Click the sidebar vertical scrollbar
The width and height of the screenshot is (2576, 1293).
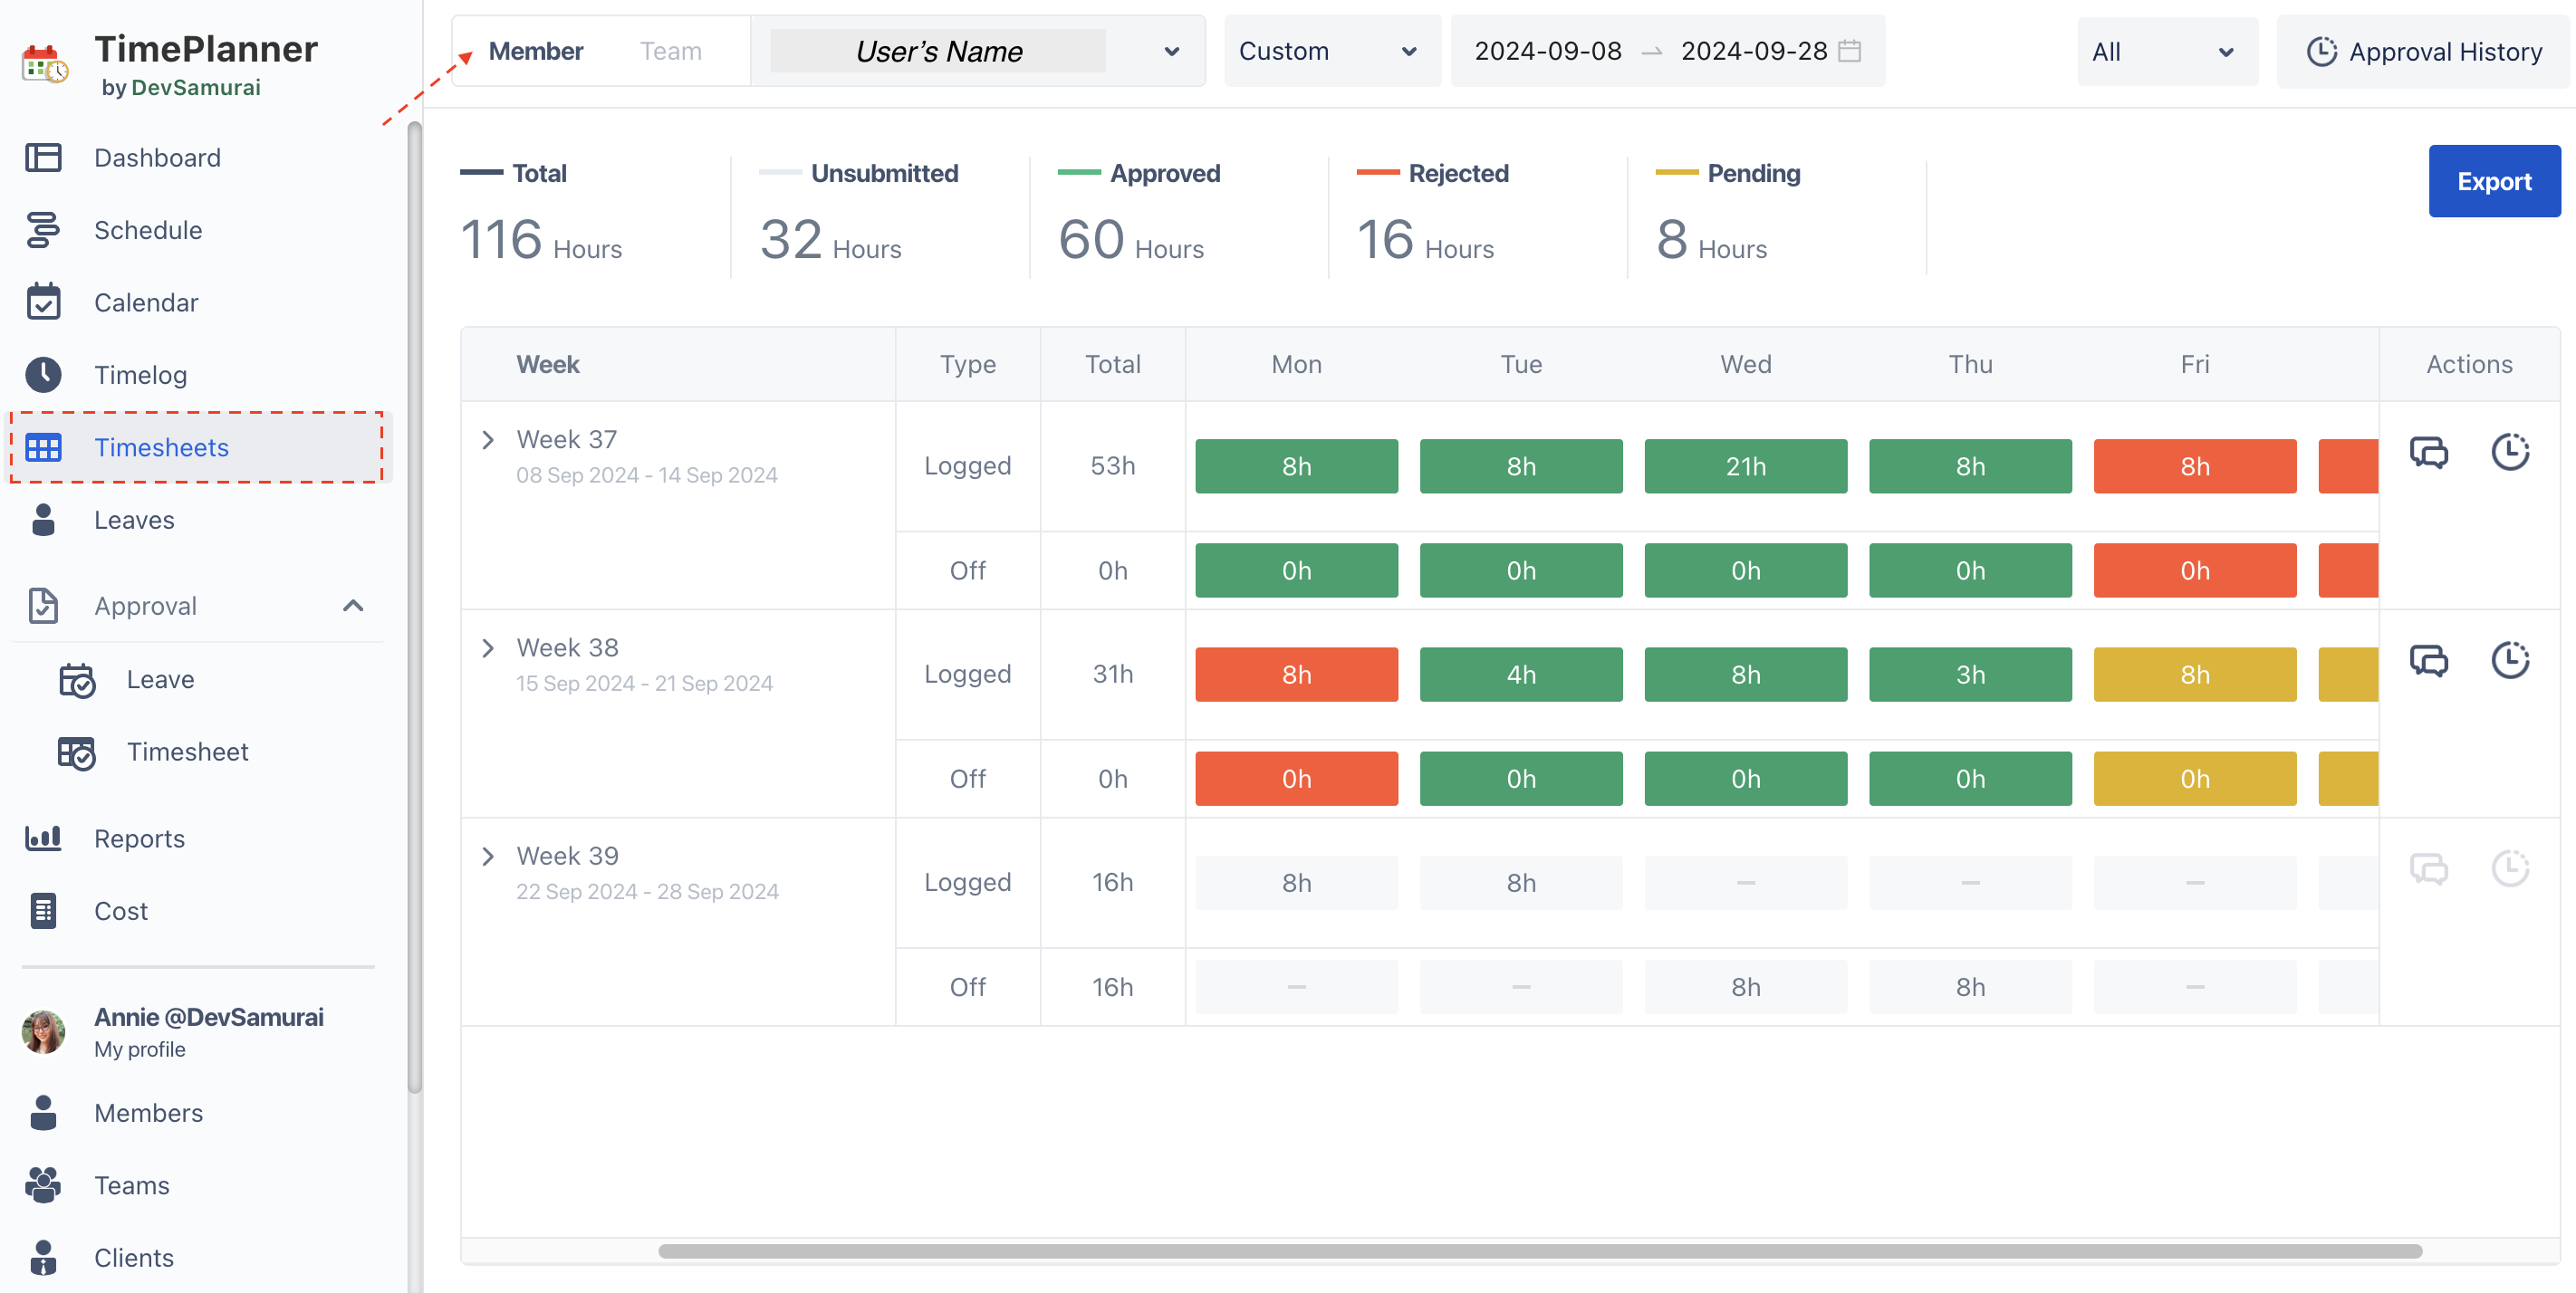click(415, 608)
